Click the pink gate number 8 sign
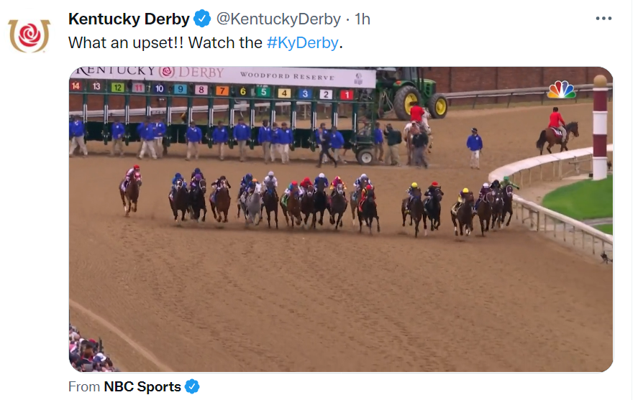This screenshot has width=638, height=400. (201, 89)
